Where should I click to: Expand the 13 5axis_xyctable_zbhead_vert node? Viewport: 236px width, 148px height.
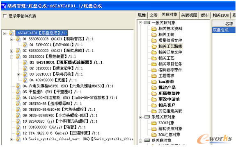pos(11,139)
